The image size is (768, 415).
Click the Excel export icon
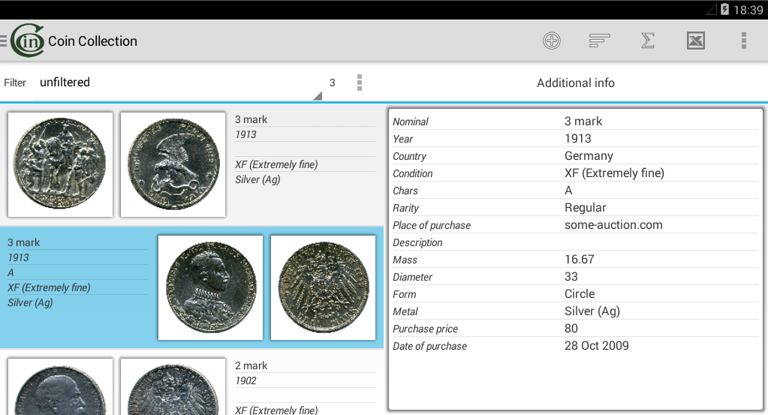tap(695, 41)
